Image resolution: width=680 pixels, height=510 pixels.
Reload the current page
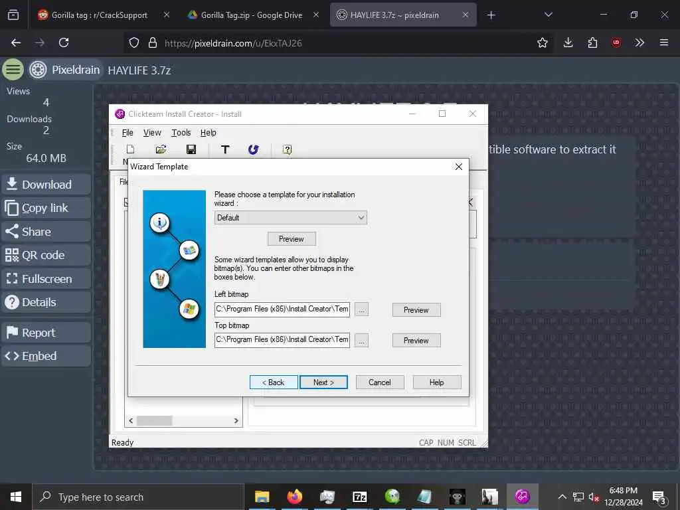click(x=64, y=42)
